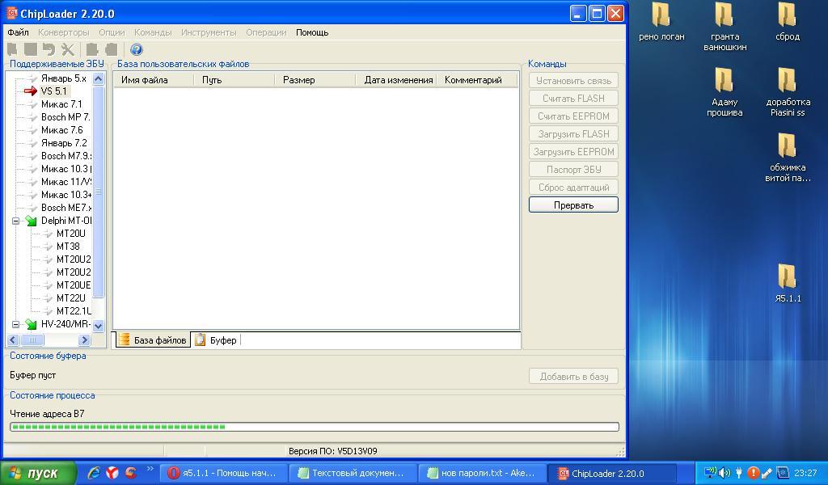Click the Добавить в базу button
Viewport: 828px width, 485px height.
[x=573, y=377]
